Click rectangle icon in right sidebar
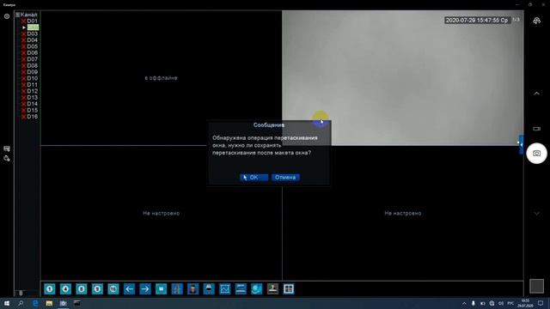The image size is (550, 309). (x=536, y=129)
